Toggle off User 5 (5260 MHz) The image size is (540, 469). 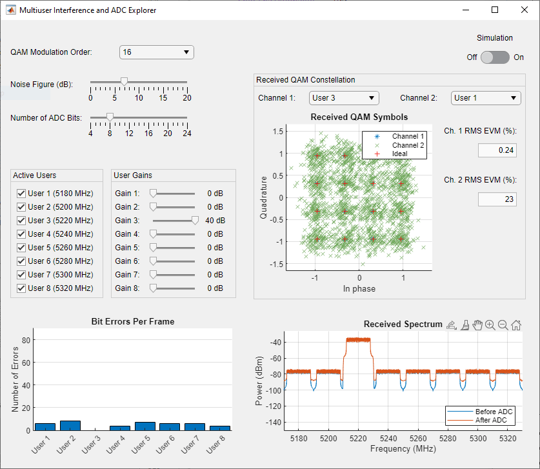[21, 247]
